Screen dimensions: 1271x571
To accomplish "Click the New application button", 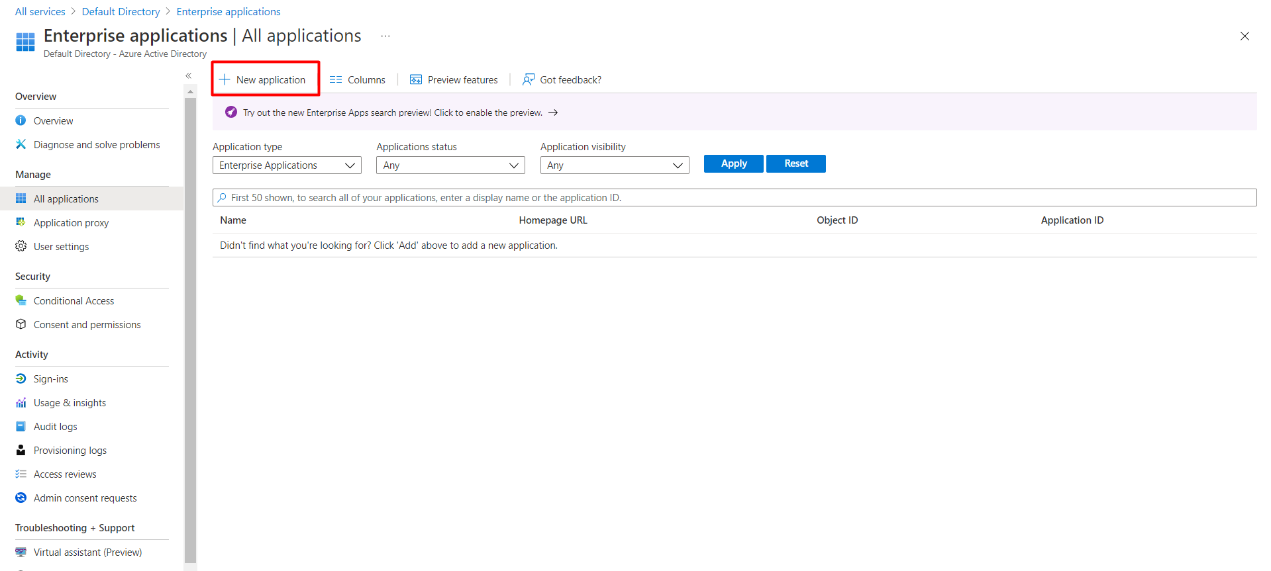I will pos(264,79).
